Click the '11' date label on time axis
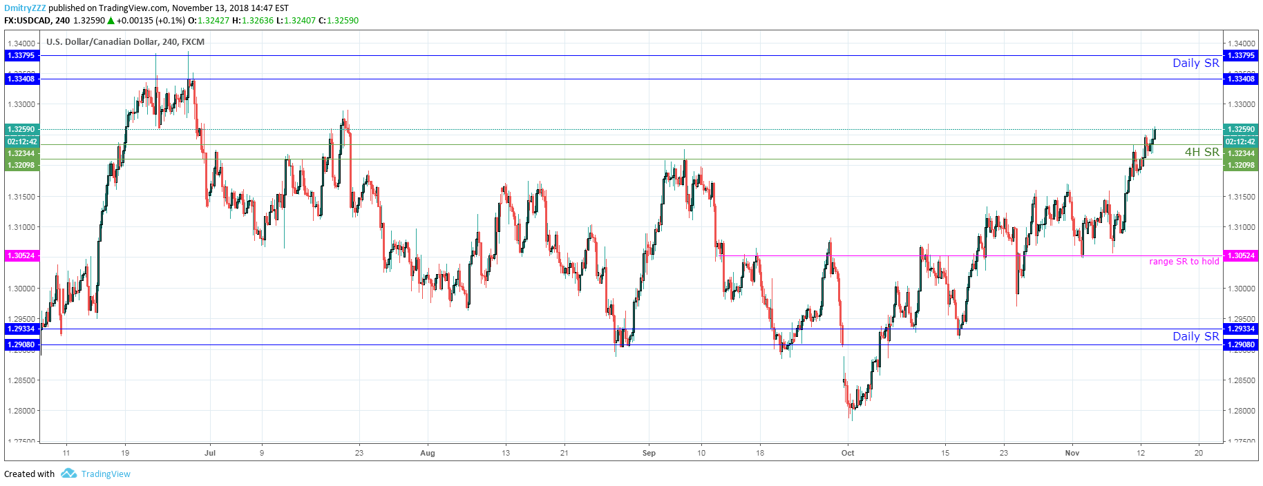Viewport: 1263px width, 486px height. coord(66,453)
